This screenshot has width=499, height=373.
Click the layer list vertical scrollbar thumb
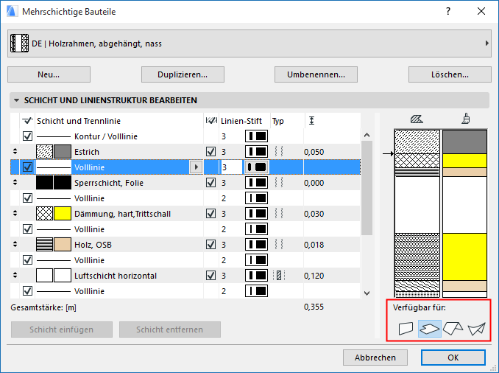pyautogui.click(x=367, y=188)
